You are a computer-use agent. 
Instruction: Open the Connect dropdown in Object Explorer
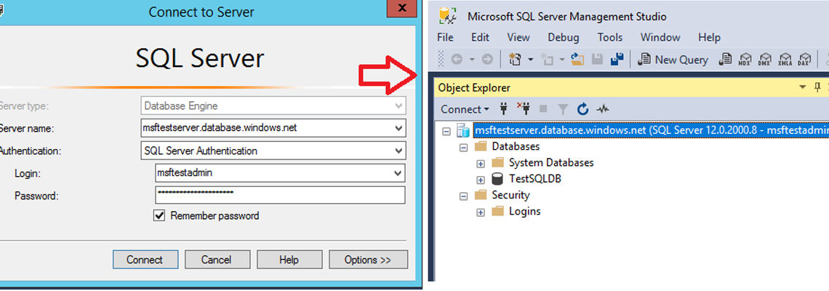(465, 110)
